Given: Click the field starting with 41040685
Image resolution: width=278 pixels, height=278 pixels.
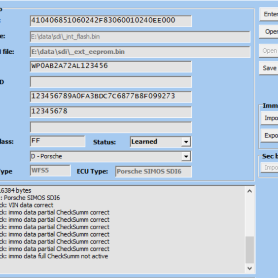Looking at the screenshot, I should [x=111, y=21].
